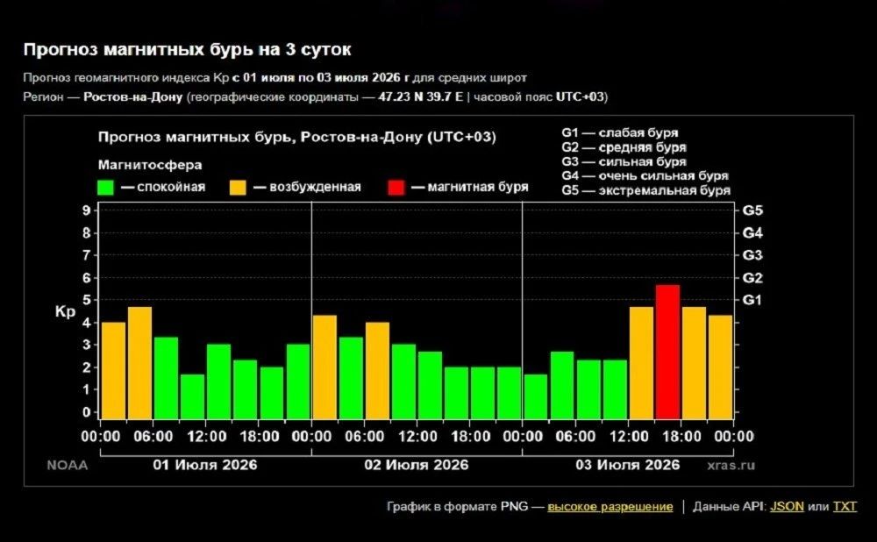Click the G4 — очень сильная буря legend line
Screen dimensions: 877x542
645,176
